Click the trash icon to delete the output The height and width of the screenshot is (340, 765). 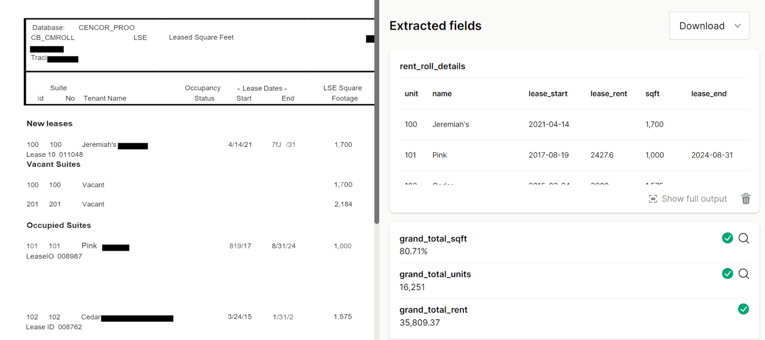[746, 198]
